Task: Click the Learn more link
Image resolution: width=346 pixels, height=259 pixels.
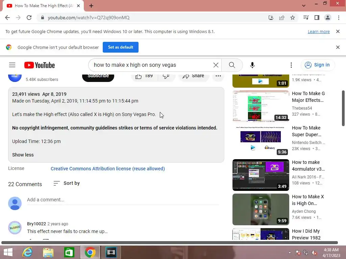Action: 319,31
